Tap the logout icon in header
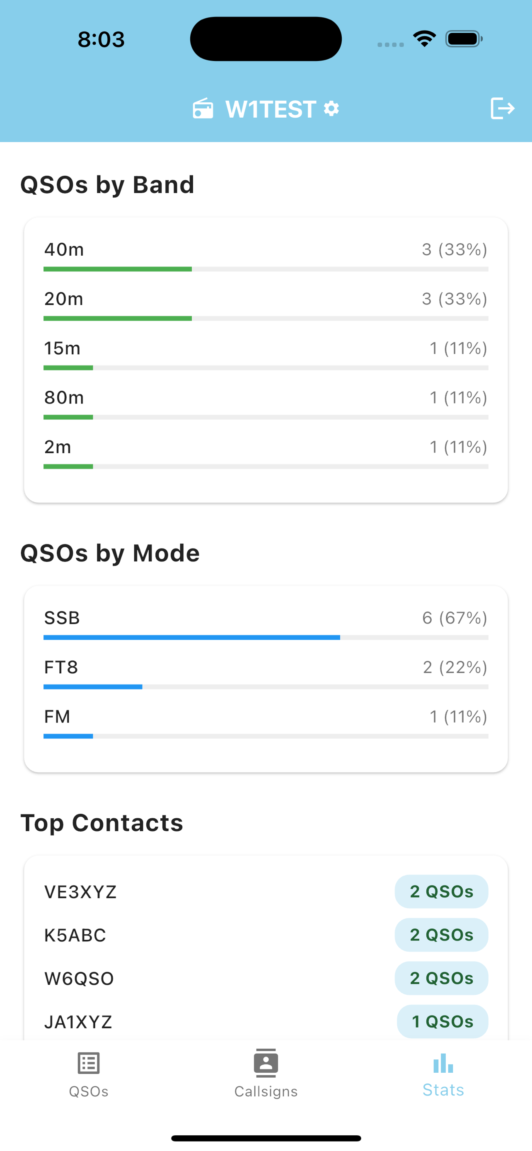 tap(502, 108)
